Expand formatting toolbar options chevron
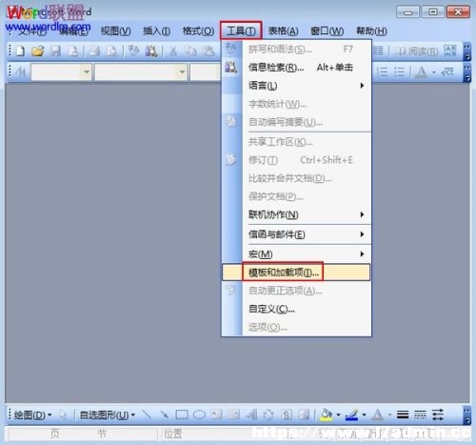The height and width of the screenshot is (445, 476). 466,73
